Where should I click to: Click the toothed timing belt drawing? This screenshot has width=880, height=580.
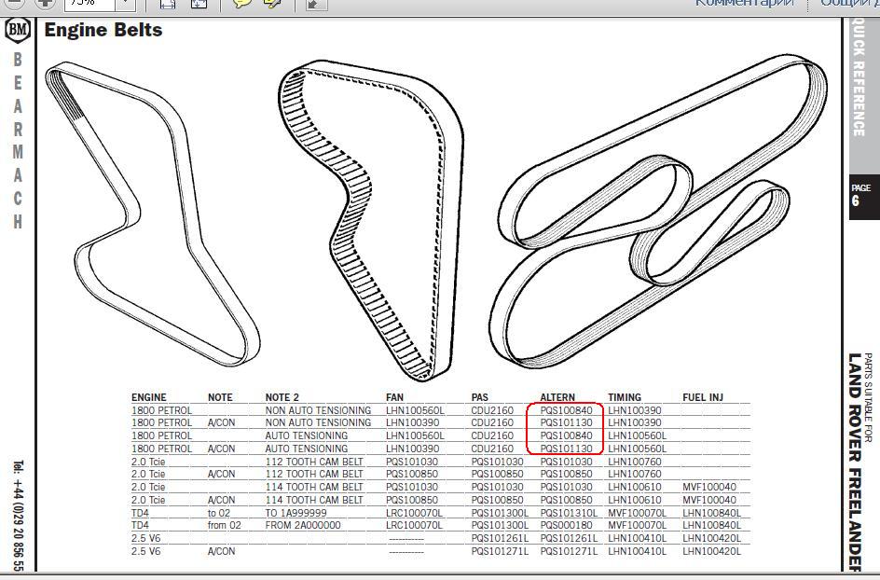pos(371,219)
